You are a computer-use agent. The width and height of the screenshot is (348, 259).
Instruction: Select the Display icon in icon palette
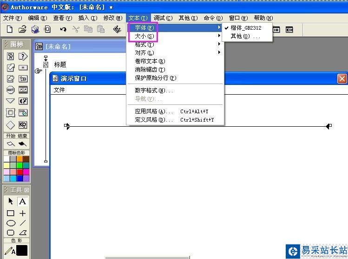(x=10, y=56)
